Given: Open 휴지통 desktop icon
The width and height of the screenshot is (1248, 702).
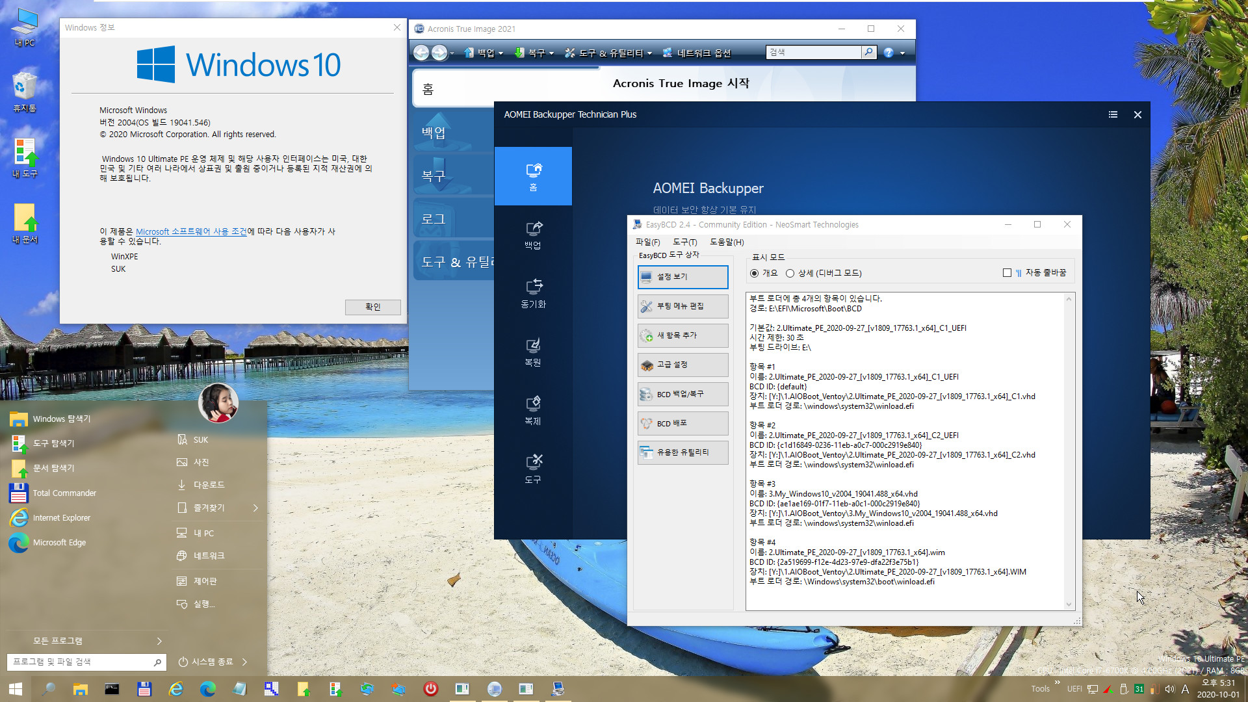Looking at the screenshot, I should pyautogui.click(x=25, y=92).
